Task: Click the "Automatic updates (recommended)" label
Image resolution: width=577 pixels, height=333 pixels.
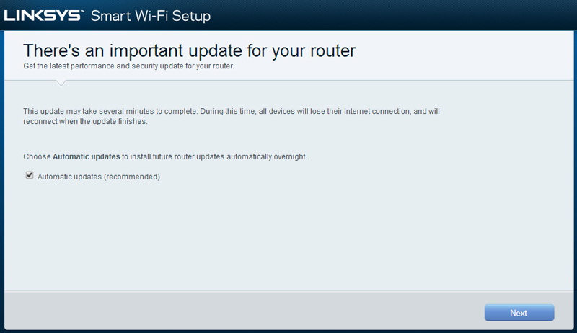Action: (98, 177)
